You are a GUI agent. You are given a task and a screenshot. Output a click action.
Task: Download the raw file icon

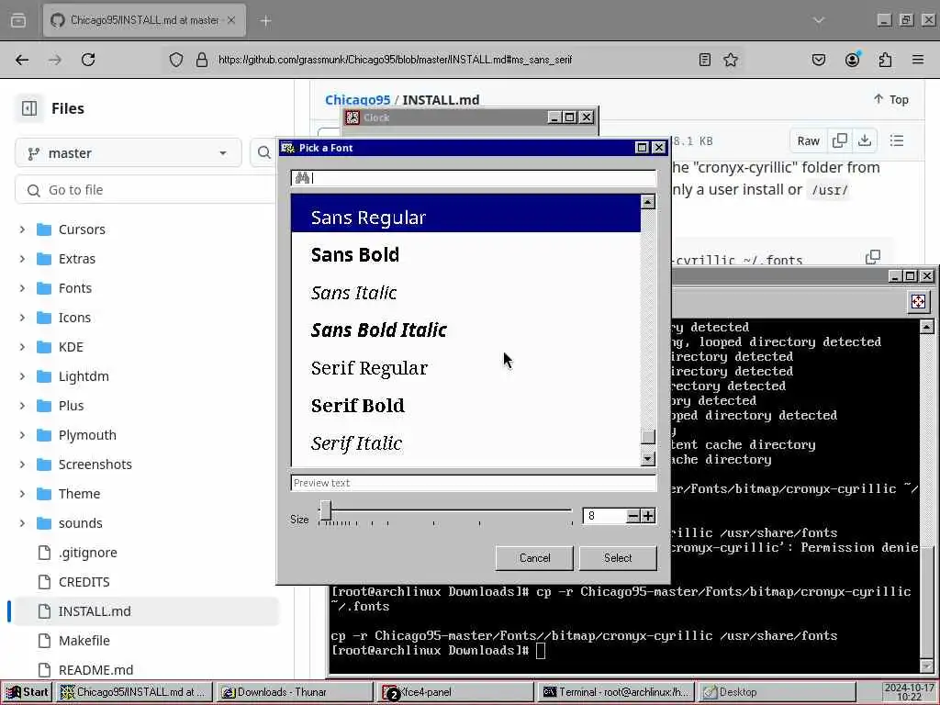[x=865, y=140]
